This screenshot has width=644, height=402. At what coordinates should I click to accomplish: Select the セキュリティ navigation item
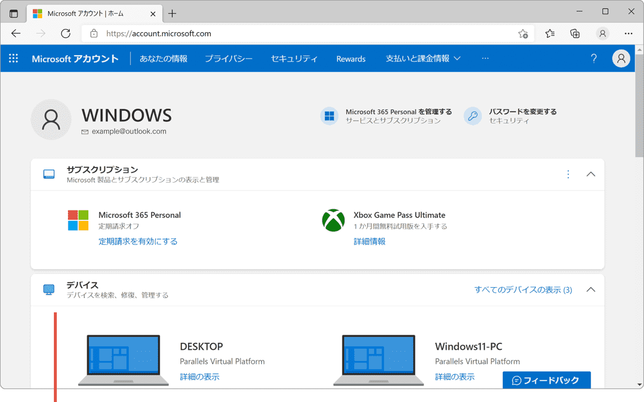click(x=294, y=58)
